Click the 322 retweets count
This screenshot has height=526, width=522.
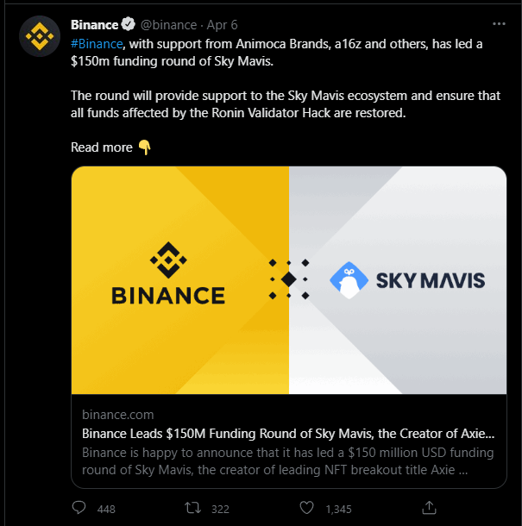[220, 510]
